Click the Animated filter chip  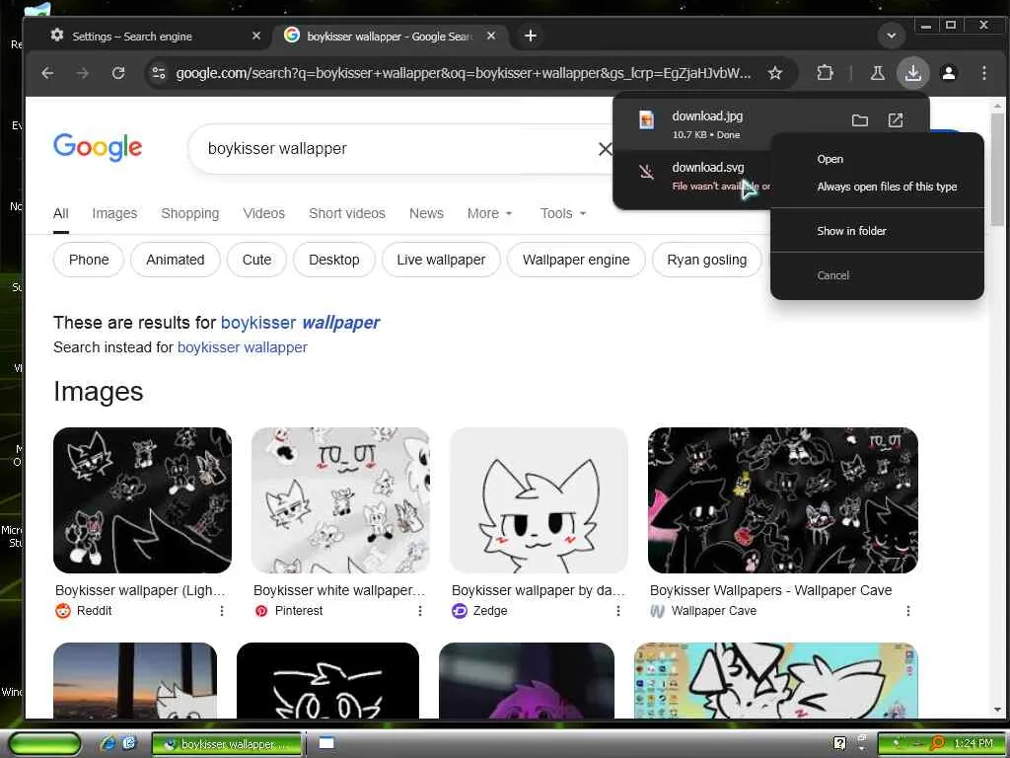click(x=176, y=260)
